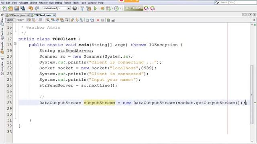The width and height of the screenshot is (257, 144).
Task: Click the New Project icon
Action: pos(10,8)
